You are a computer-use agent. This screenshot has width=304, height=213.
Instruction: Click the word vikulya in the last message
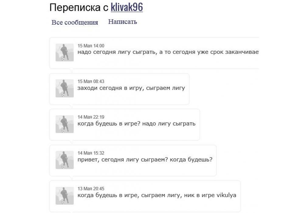coord(226,195)
